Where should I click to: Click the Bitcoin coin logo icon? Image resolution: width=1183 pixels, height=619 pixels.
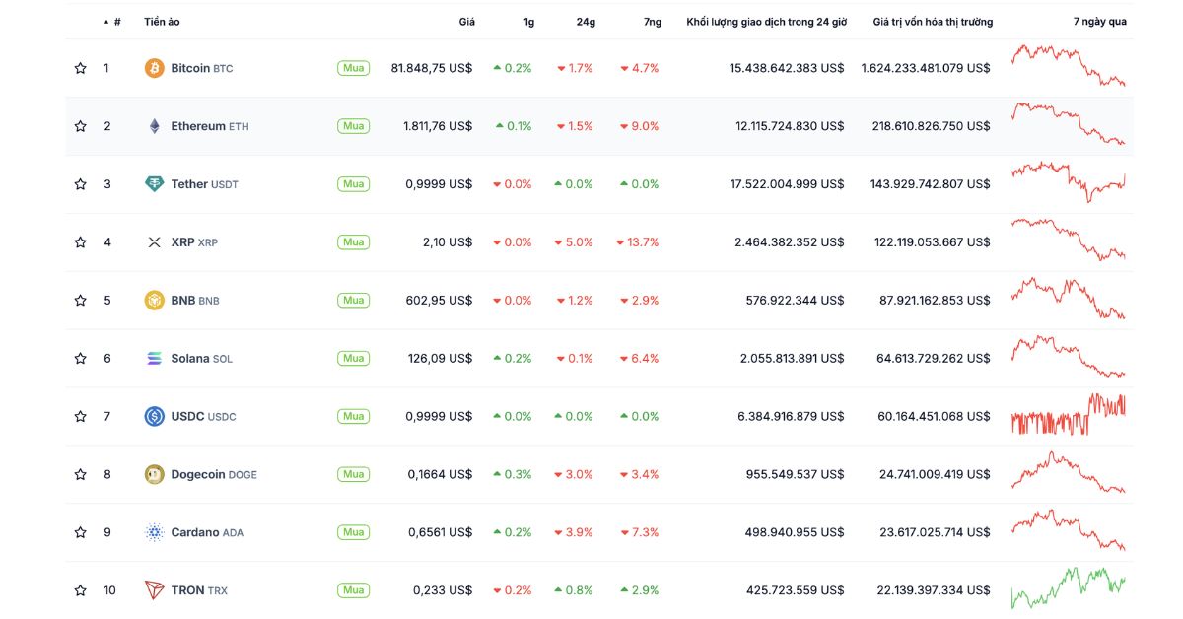pos(154,68)
